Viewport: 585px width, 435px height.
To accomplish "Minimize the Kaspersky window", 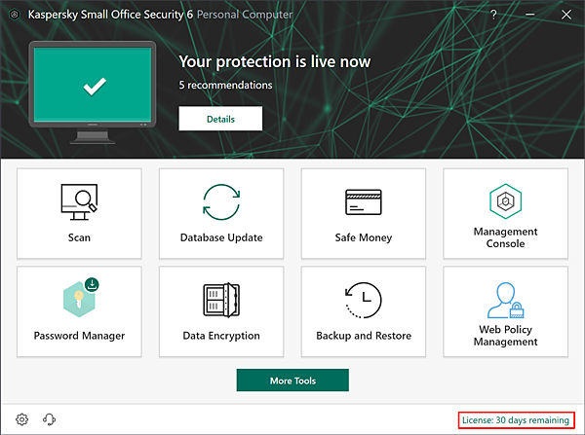I will [529, 16].
